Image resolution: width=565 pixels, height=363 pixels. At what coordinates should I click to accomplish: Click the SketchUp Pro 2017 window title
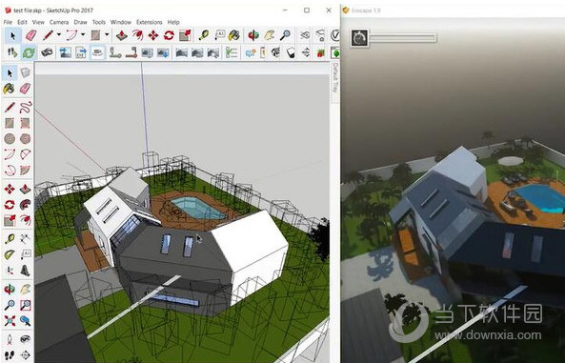[x=53, y=10]
